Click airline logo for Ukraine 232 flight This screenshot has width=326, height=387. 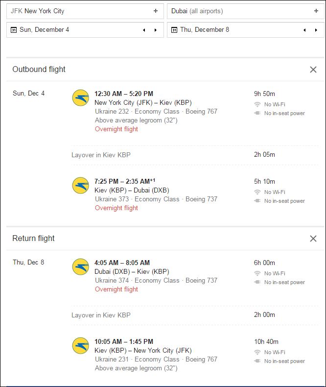click(80, 98)
